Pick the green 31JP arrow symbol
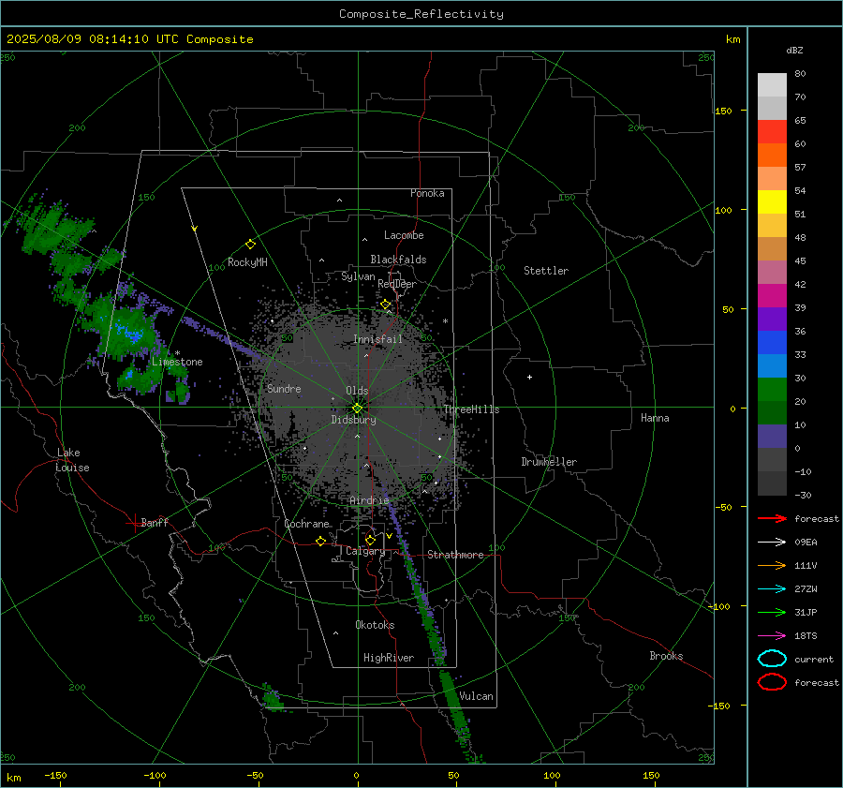Viewport: 843px width, 788px height. tap(772, 612)
